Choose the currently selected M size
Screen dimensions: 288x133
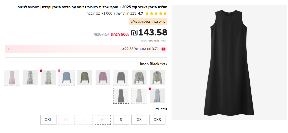coord(103,120)
